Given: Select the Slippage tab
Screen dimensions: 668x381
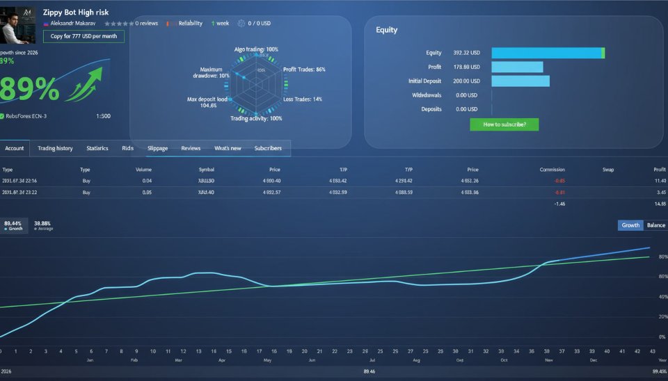Looking at the screenshot, I should (158, 148).
